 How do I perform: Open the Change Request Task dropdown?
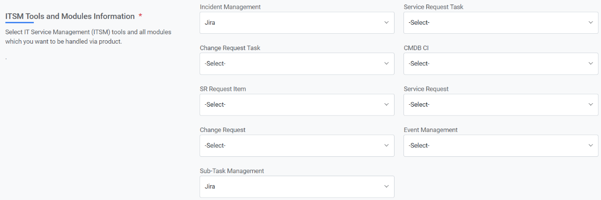[297, 64]
